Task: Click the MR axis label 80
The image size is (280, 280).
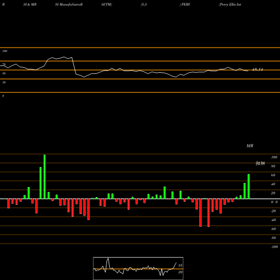Action: coord(273,166)
